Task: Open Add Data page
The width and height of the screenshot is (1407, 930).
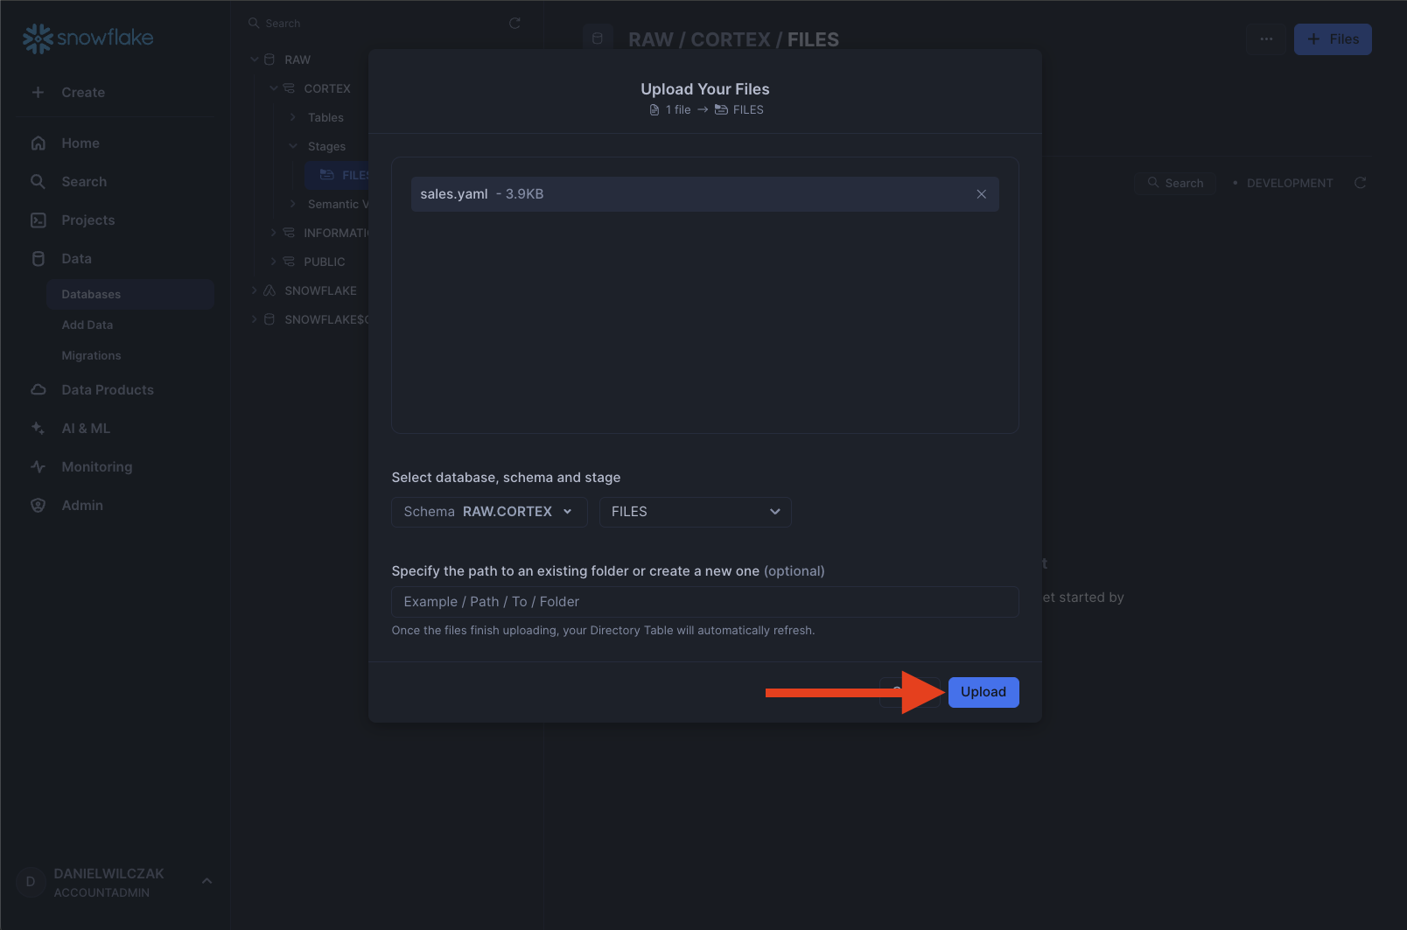Action: tap(87, 325)
